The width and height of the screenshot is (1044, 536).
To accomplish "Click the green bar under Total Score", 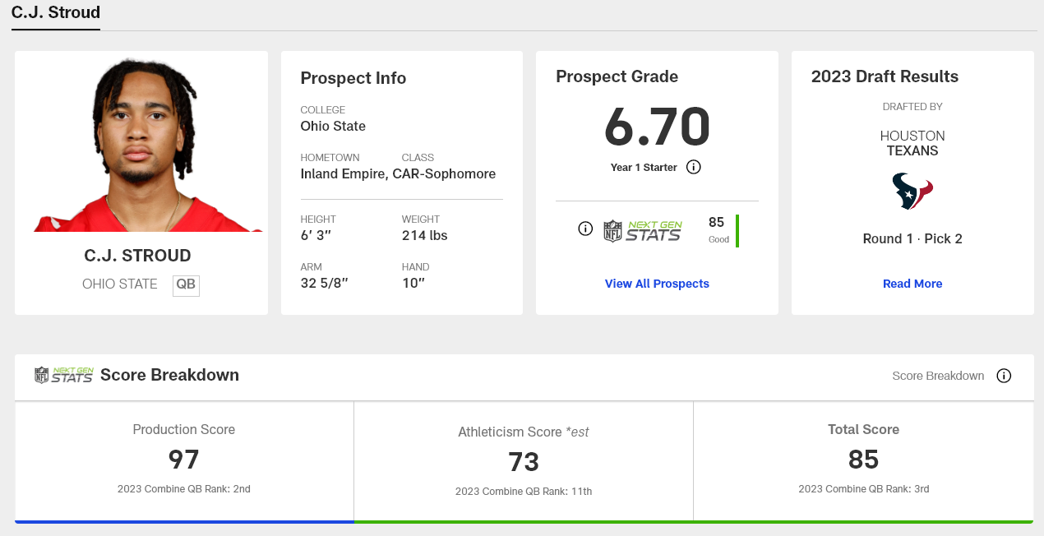I will pyautogui.click(x=863, y=521).
